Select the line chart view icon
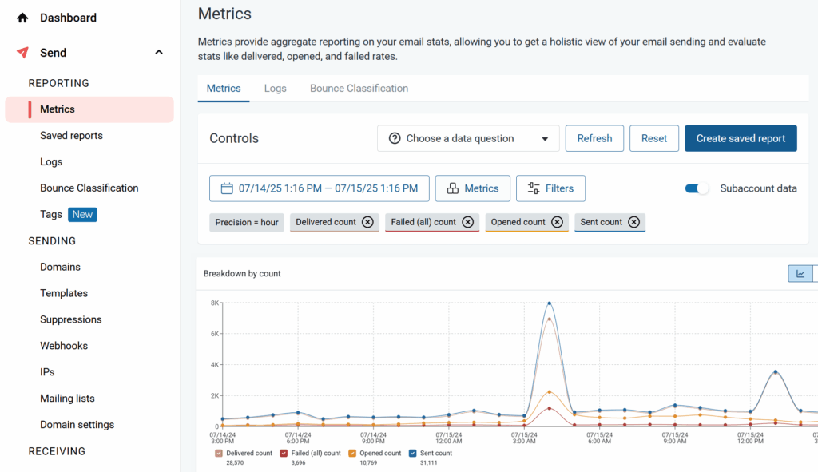This screenshot has height=472, width=818. click(x=800, y=274)
